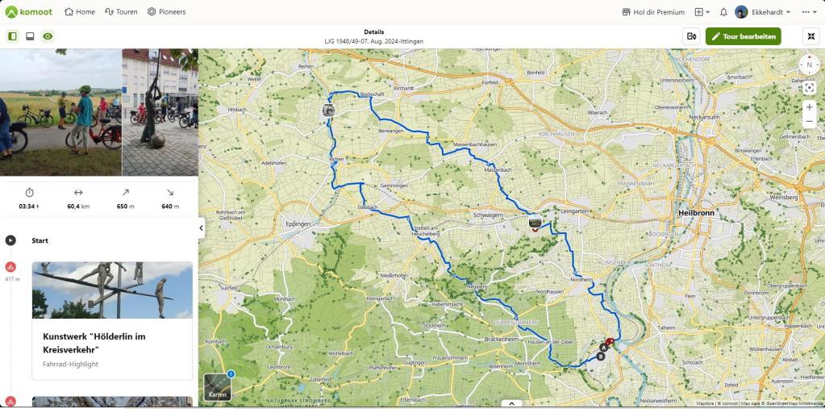Open the plus create dropdown
Viewport: 825px width, 409px height.
tap(702, 11)
